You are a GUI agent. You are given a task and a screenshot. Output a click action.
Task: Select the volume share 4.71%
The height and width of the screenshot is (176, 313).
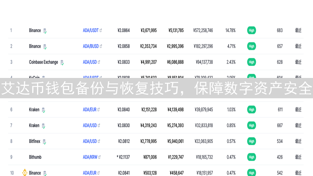(x=231, y=46)
